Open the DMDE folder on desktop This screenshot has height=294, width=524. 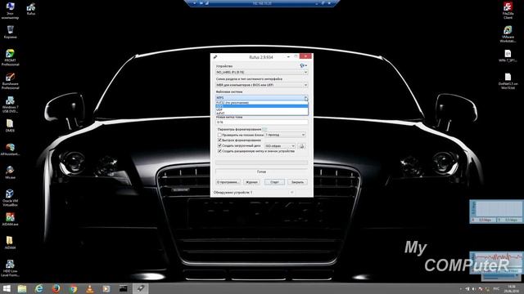(10, 126)
